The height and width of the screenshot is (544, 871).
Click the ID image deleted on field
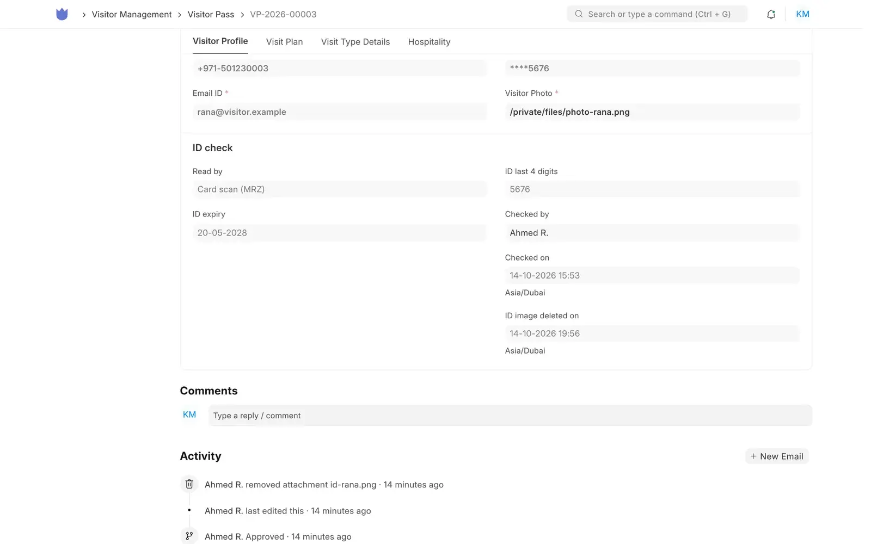click(652, 333)
